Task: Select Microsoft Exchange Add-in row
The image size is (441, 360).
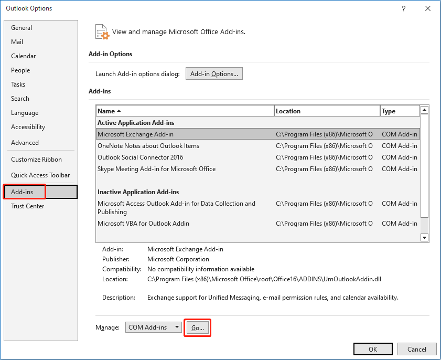Action: 257,134
